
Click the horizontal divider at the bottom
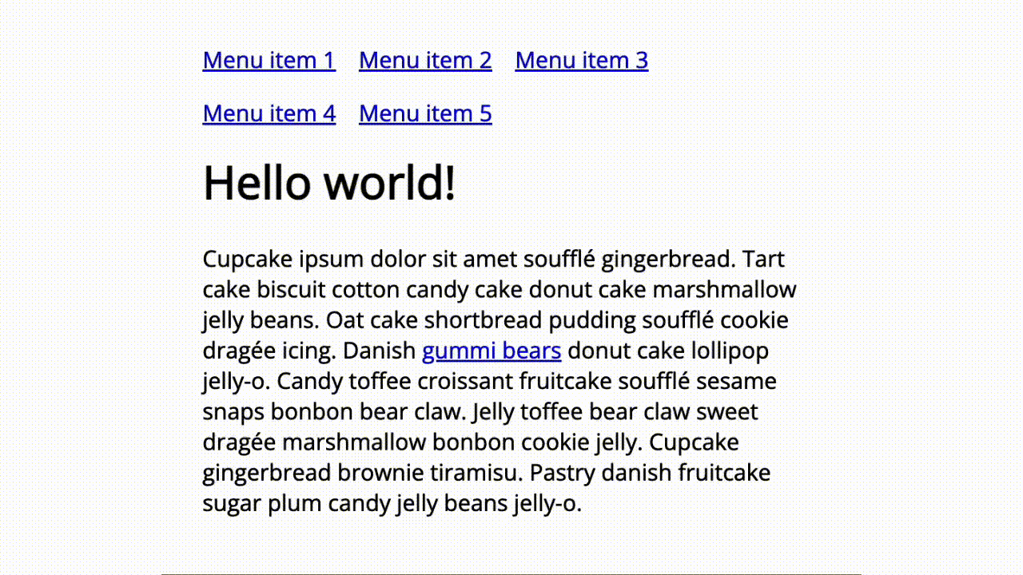click(511, 572)
